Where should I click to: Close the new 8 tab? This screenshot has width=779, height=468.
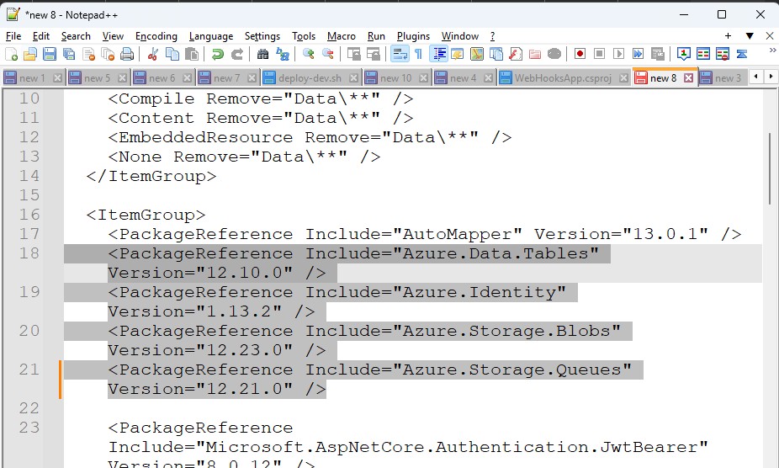[x=688, y=77]
